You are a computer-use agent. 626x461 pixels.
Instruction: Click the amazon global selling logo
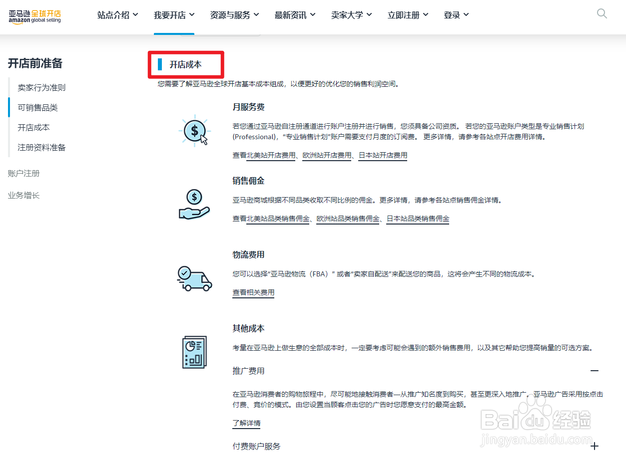click(x=34, y=16)
